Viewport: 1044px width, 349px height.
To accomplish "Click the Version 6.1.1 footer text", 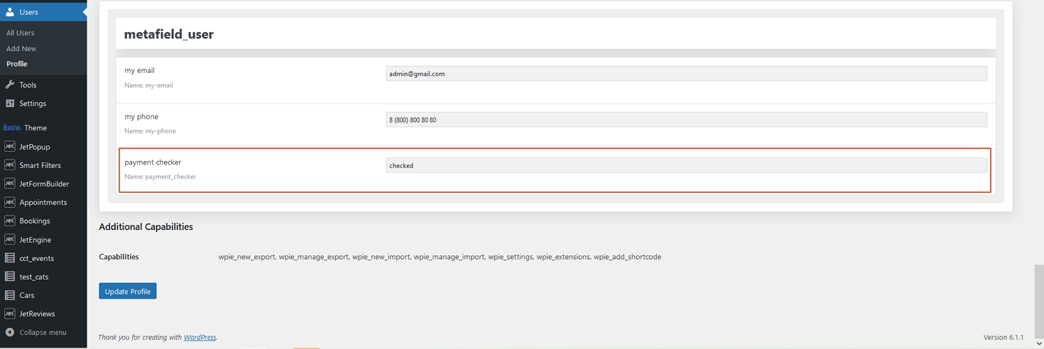I will click(1004, 337).
